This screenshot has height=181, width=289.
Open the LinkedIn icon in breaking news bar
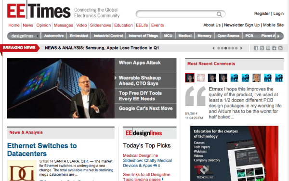coord(268,48)
